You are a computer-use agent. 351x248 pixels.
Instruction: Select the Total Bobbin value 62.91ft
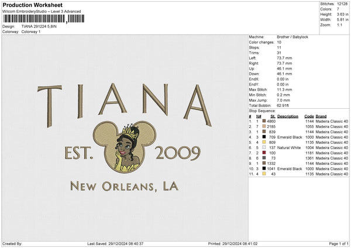283,105
